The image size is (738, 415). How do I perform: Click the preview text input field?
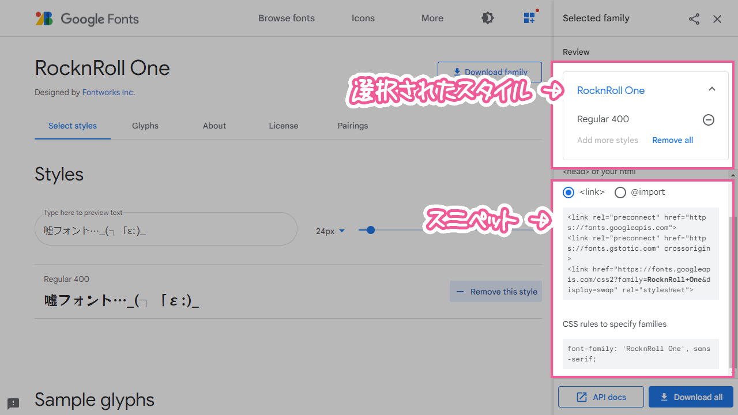click(x=166, y=229)
